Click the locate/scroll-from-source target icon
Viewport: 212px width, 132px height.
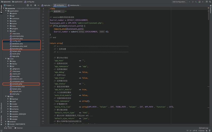click(x=28, y=5)
